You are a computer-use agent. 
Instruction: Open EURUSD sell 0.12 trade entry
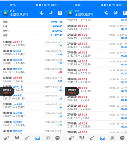coord(32,44)
